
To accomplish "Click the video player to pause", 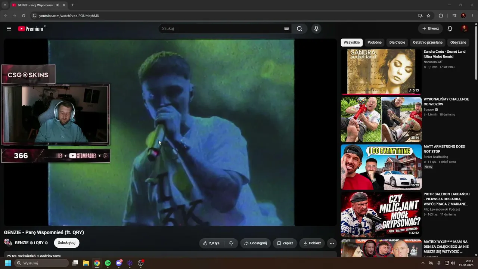I will coord(170,132).
